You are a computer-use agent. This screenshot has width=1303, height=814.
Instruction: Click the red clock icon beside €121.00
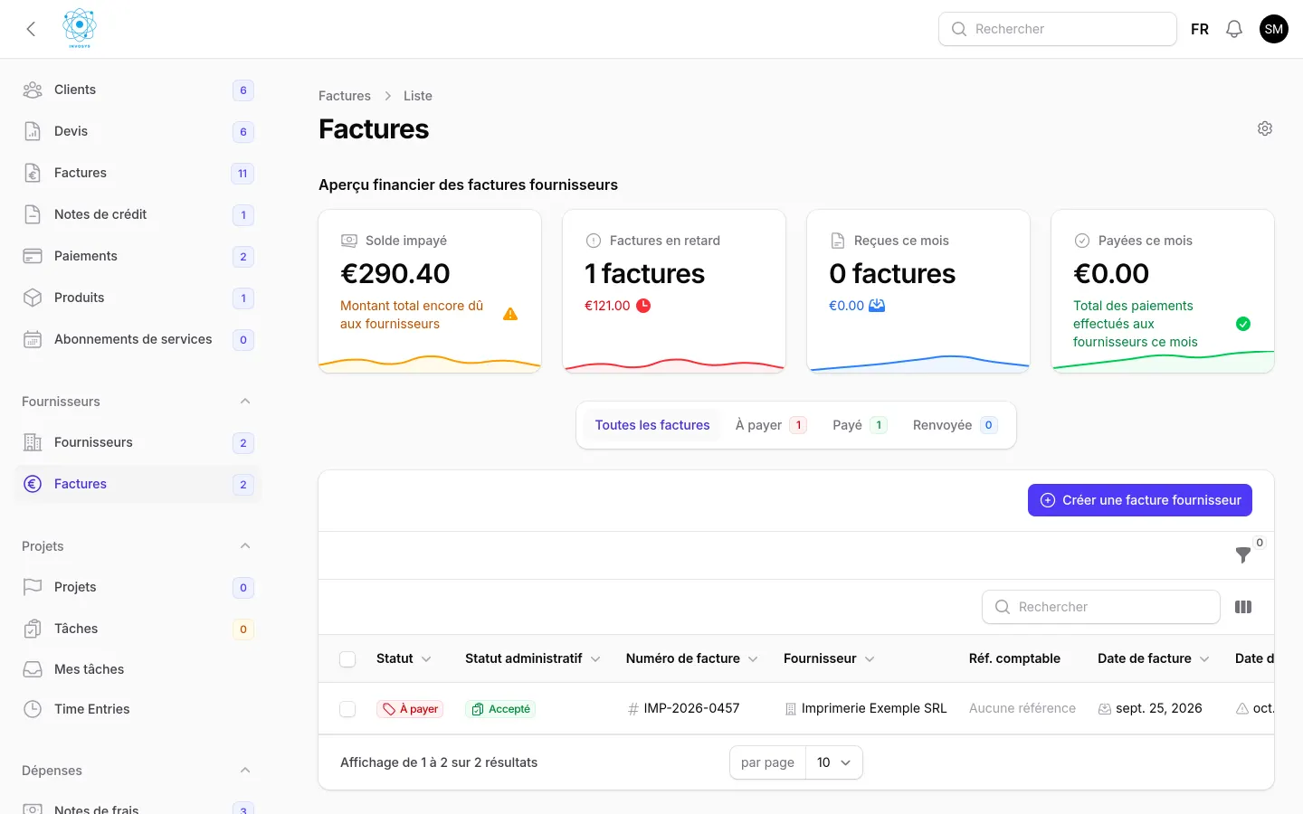click(643, 306)
